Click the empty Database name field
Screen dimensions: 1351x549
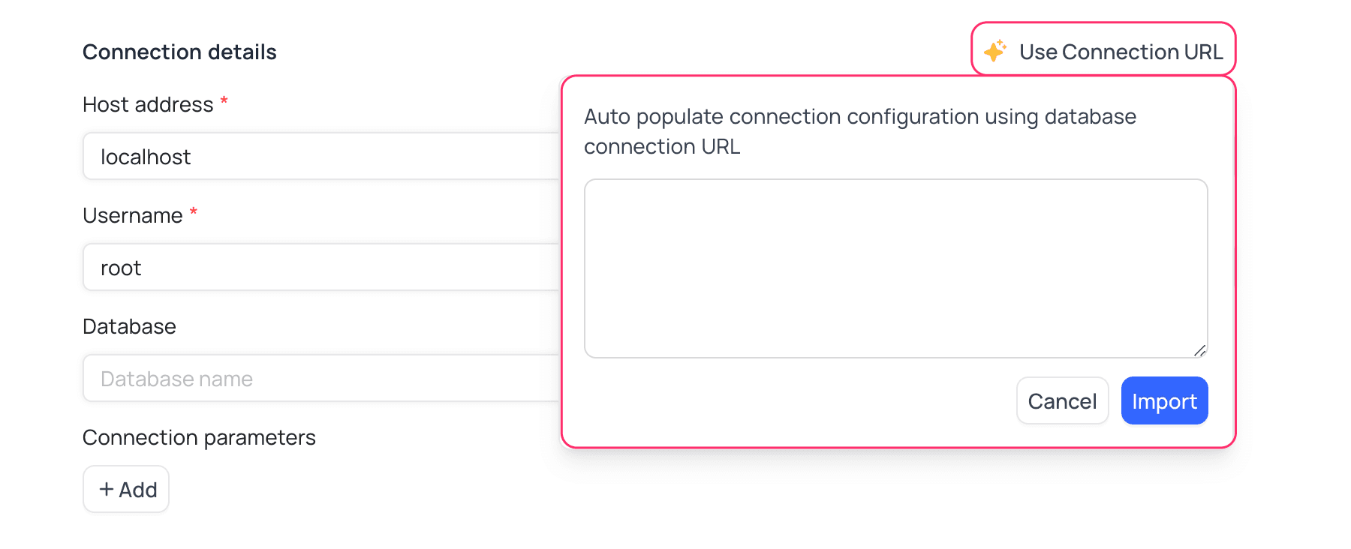[300, 378]
